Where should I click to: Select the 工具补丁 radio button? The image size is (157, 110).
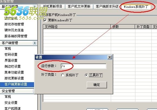[x=86, y=75]
